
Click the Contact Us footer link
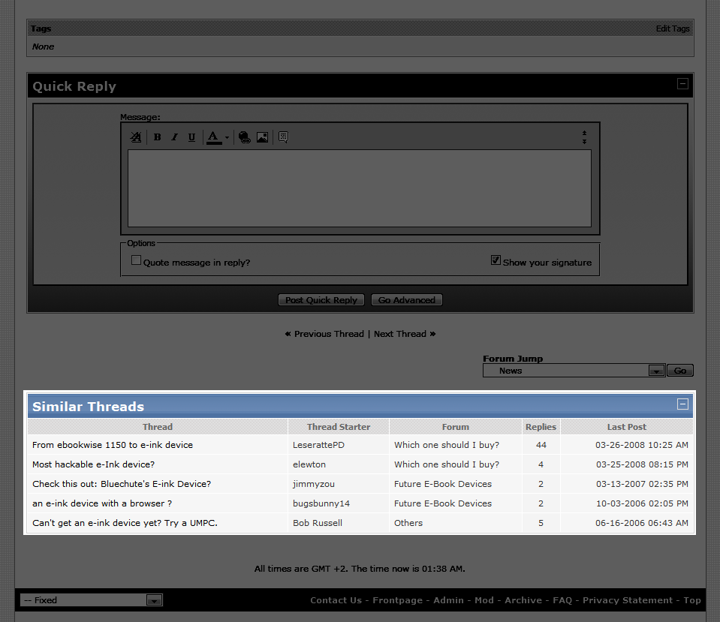[x=336, y=600]
